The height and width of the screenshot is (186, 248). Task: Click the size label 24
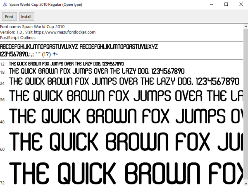point(2,83)
